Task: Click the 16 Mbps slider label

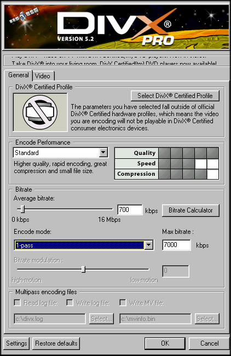Action: (109, 220)
